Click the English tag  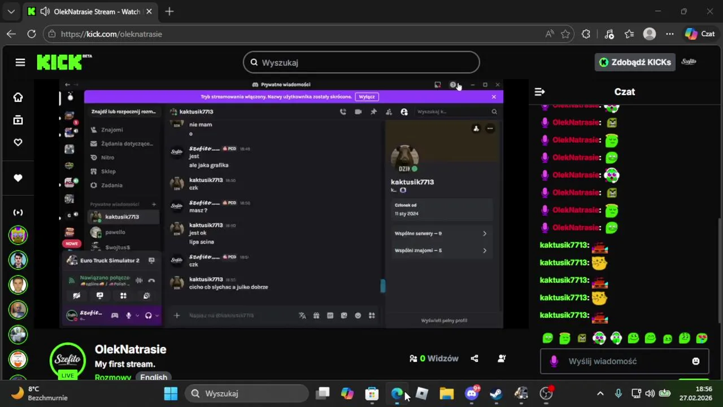pos(154,378)
